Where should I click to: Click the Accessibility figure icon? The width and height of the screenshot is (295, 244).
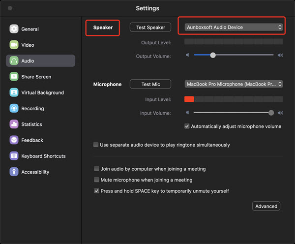pos(14,172)
